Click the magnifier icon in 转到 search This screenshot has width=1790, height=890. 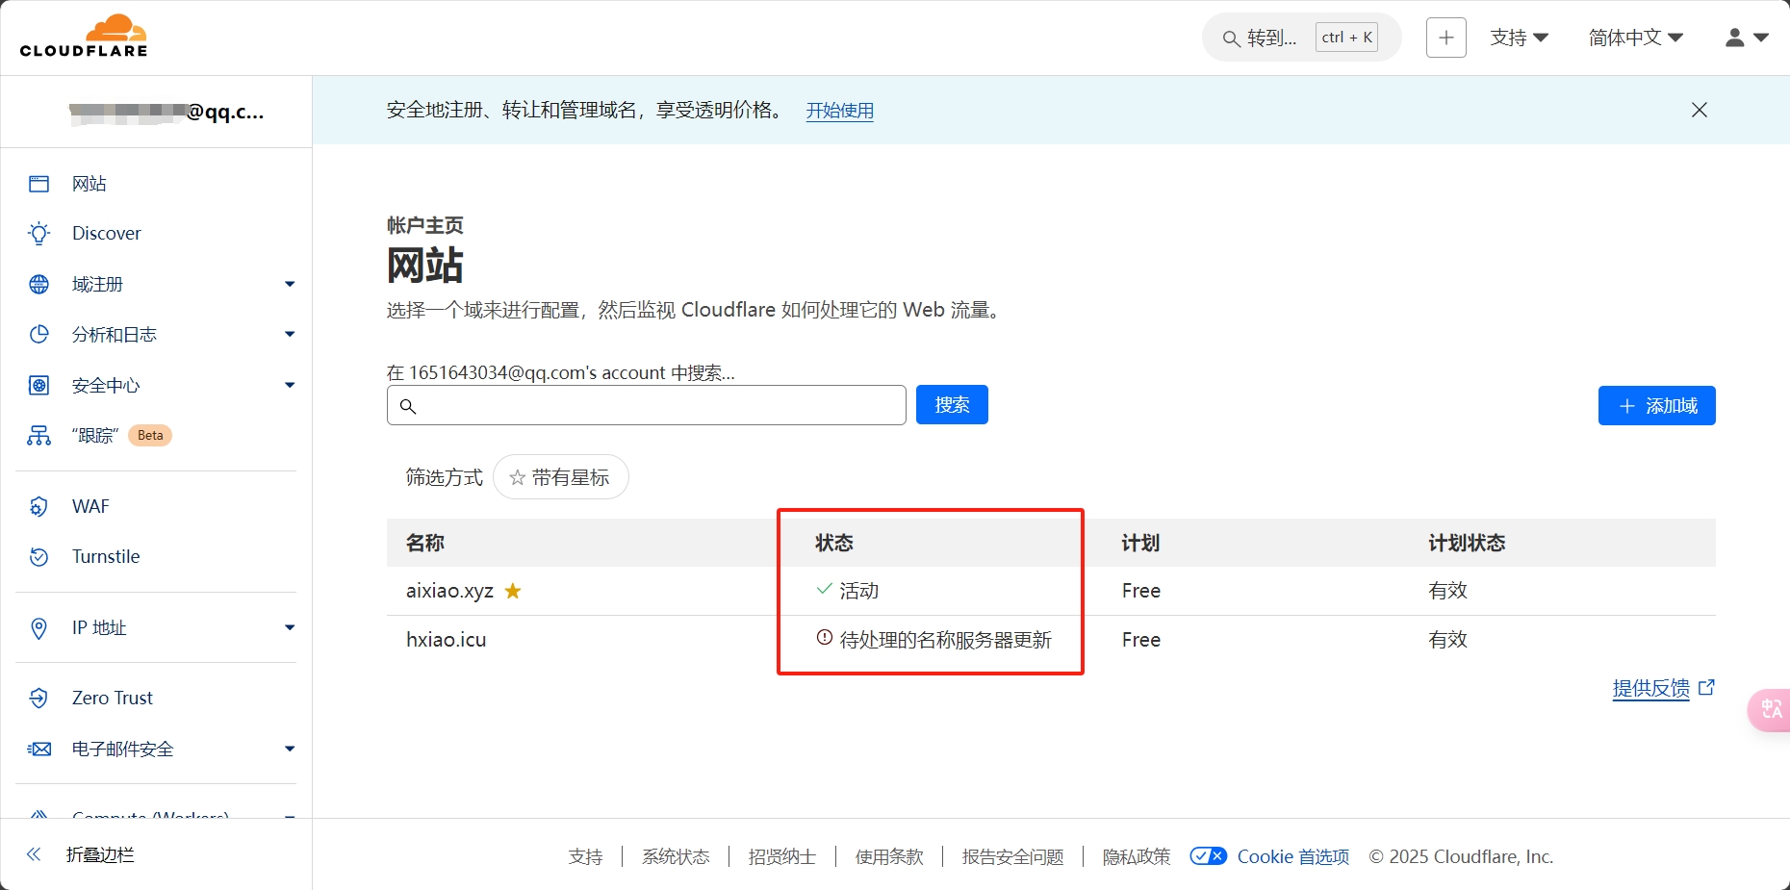point(1231,38)
